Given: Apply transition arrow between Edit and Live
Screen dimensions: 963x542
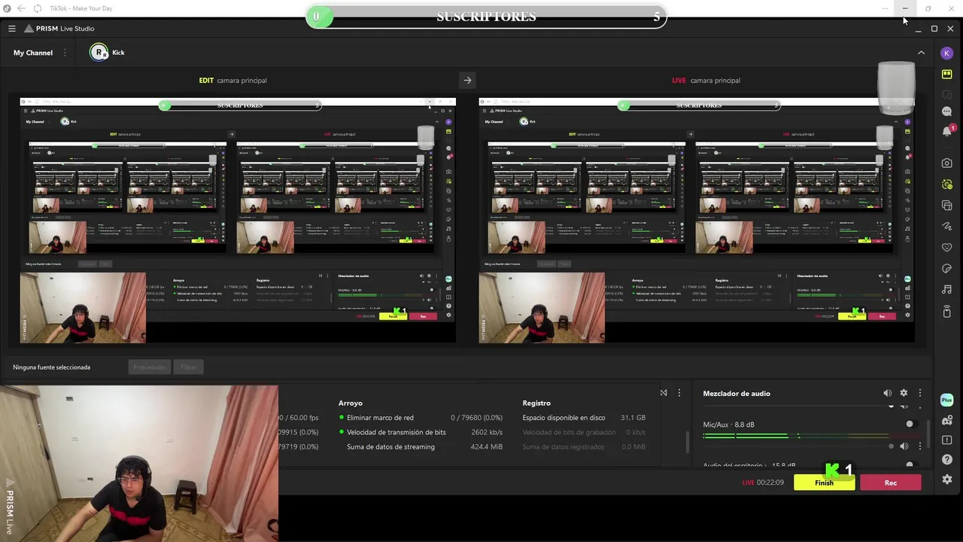Looking at the screenshot, I should tap(467, 80).
